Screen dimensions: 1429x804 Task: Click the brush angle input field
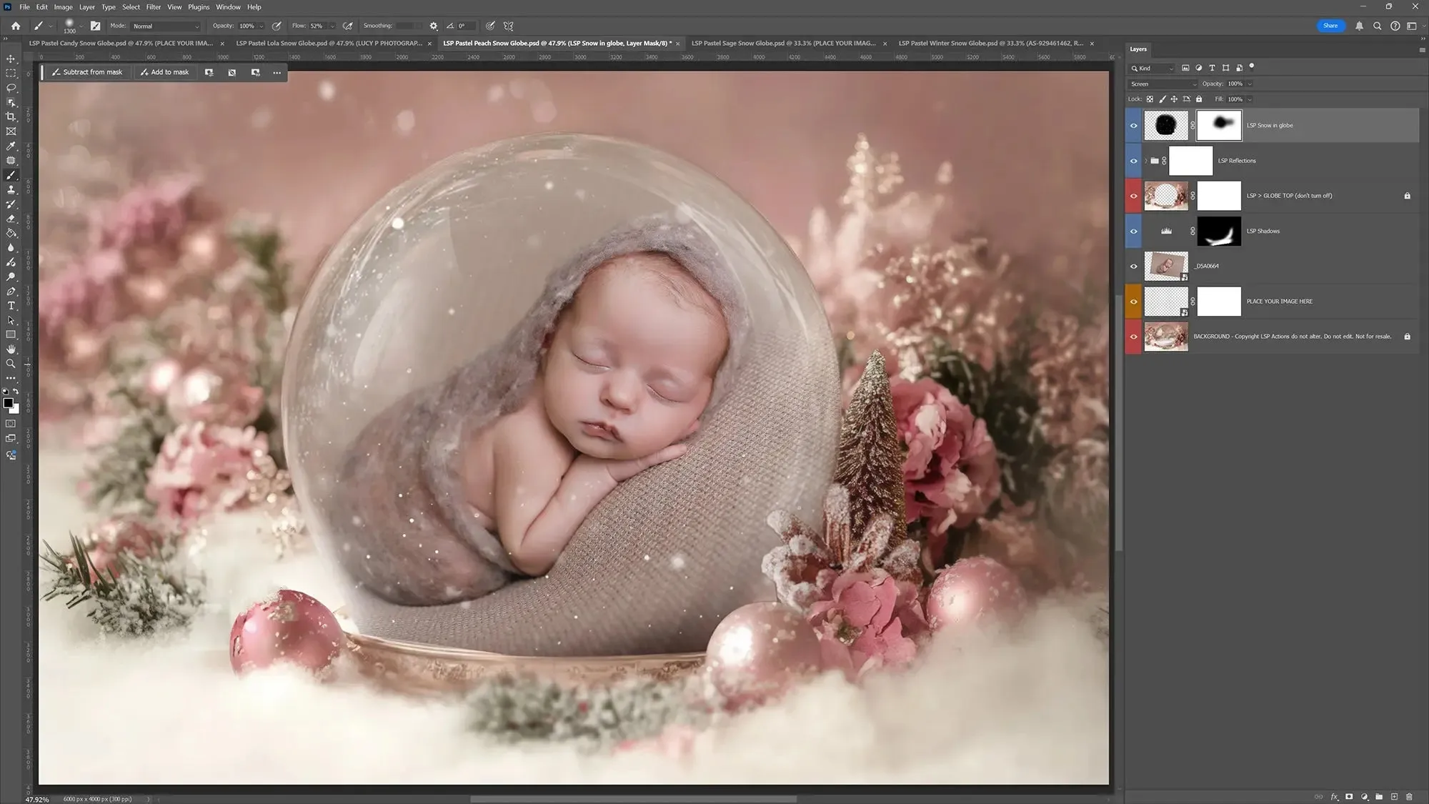(x=465, y=26)
